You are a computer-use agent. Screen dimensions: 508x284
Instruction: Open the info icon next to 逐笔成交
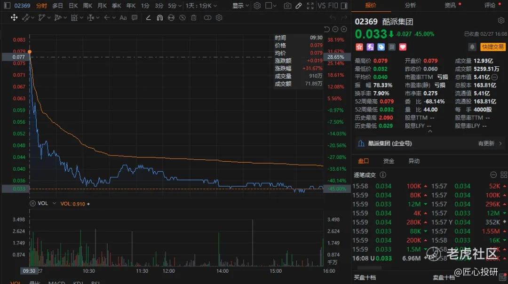click(382, 175)
